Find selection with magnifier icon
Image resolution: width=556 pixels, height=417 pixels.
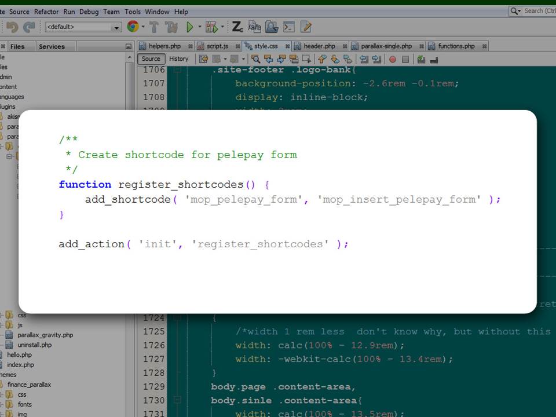(255, 59)
